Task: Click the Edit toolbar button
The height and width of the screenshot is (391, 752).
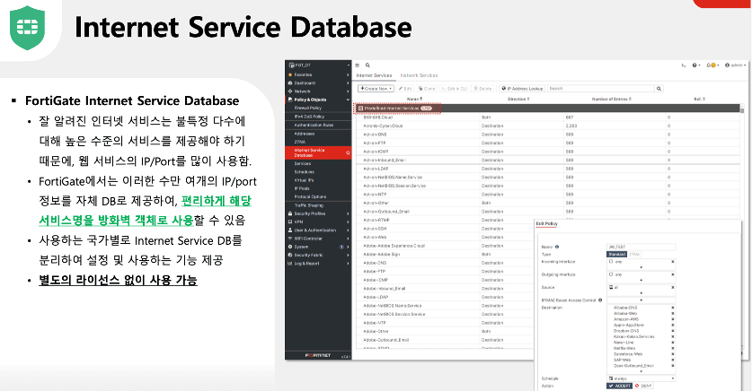Action: 405,89
